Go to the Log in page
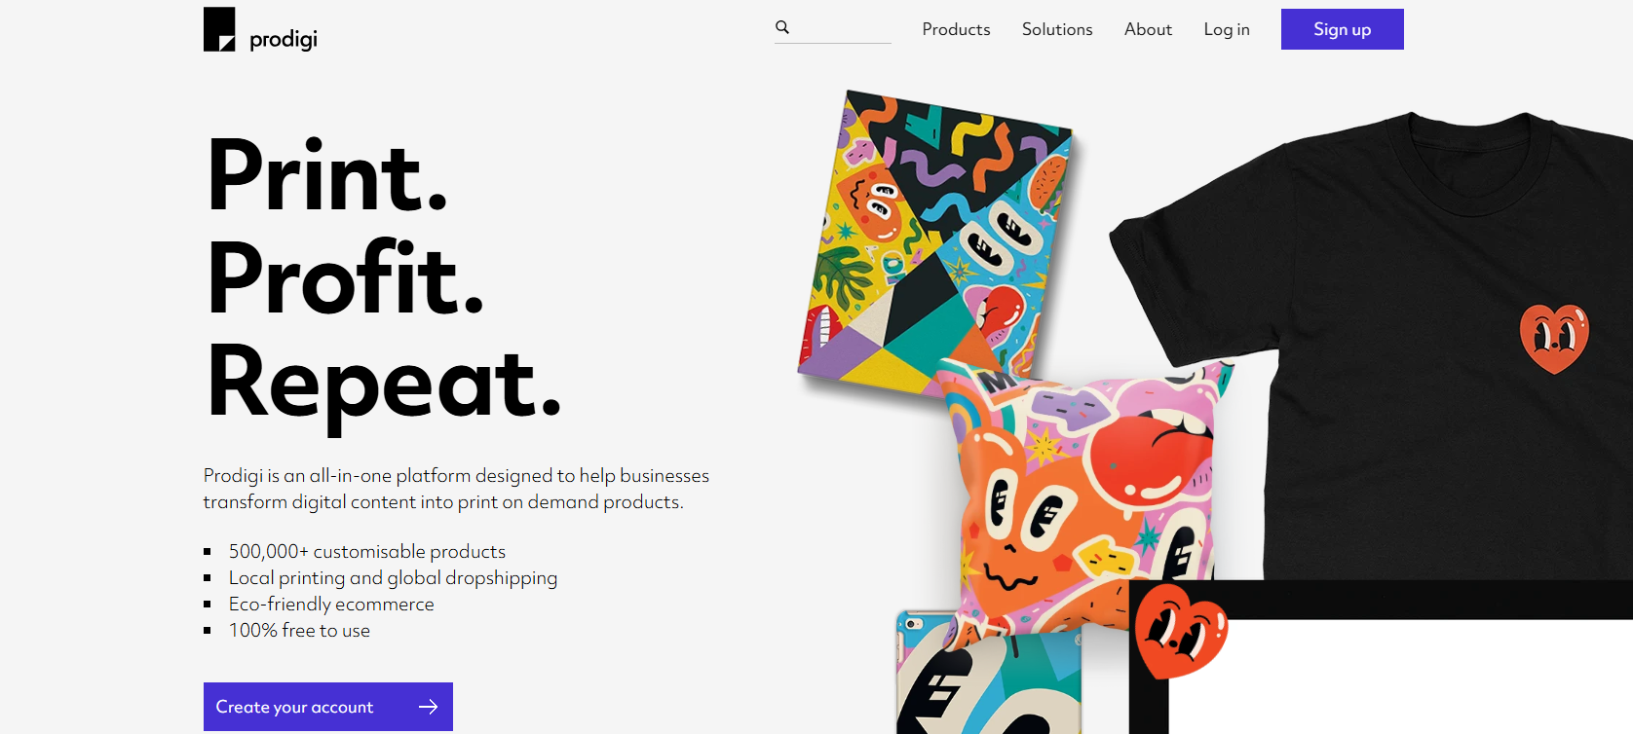Screen dimensions: 1633x734 (1227, 29)
